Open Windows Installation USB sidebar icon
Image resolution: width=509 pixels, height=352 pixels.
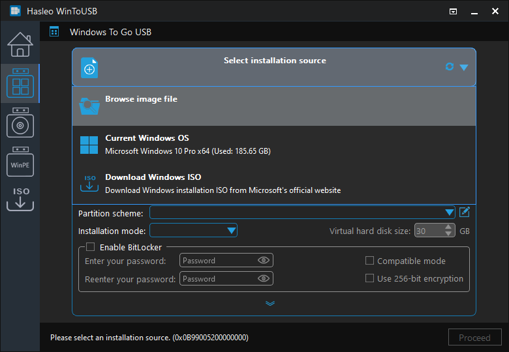pyautogui.click(x=20, y=123)
